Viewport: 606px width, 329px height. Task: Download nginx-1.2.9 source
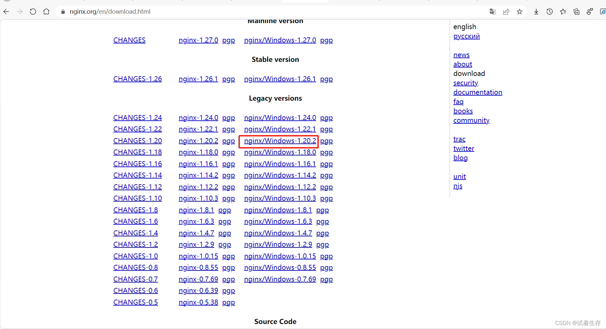(196, 244)
